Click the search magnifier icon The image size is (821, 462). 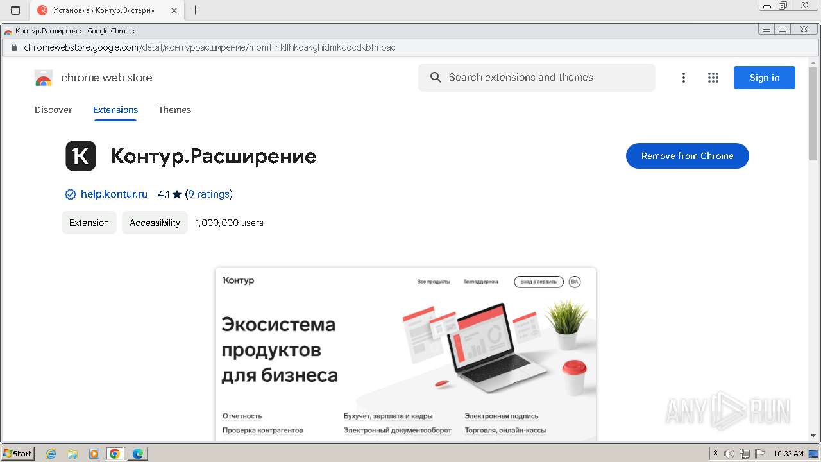click(436, 78)
